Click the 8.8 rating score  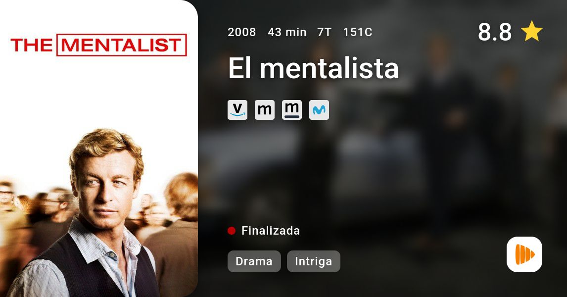tap(495, 32)
